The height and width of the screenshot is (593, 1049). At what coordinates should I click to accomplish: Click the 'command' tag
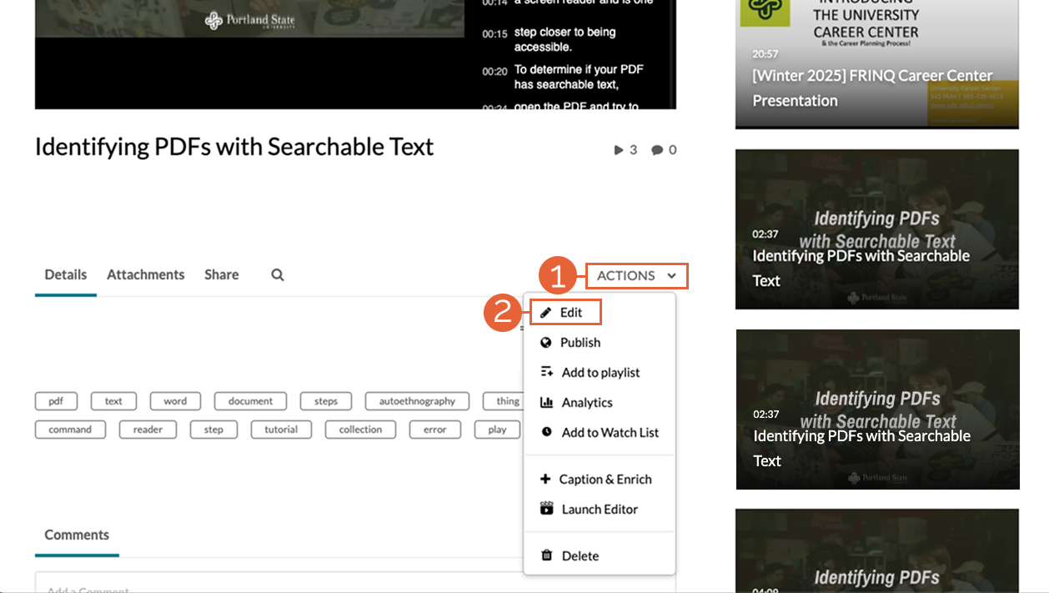[x=70, y=430]
